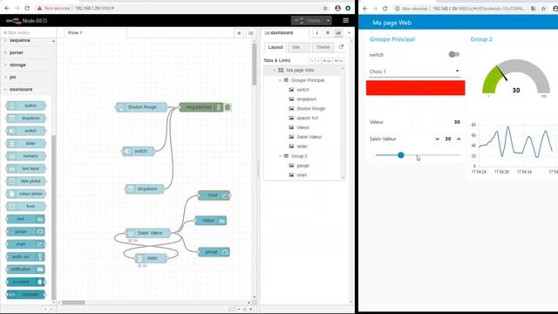Click canvas zoom out button
Viewport: 558px width, 314px height.
click(239, 310)
